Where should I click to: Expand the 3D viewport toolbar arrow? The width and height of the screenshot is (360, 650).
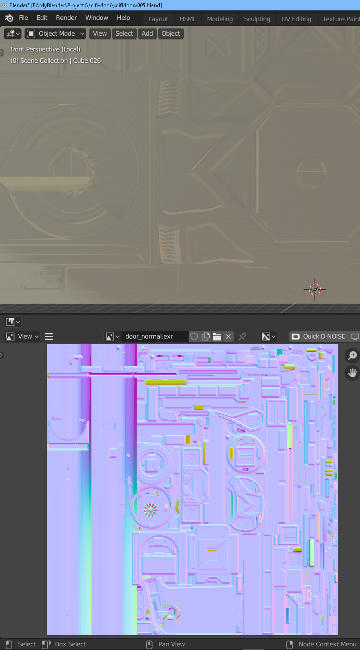pos(2,52)
